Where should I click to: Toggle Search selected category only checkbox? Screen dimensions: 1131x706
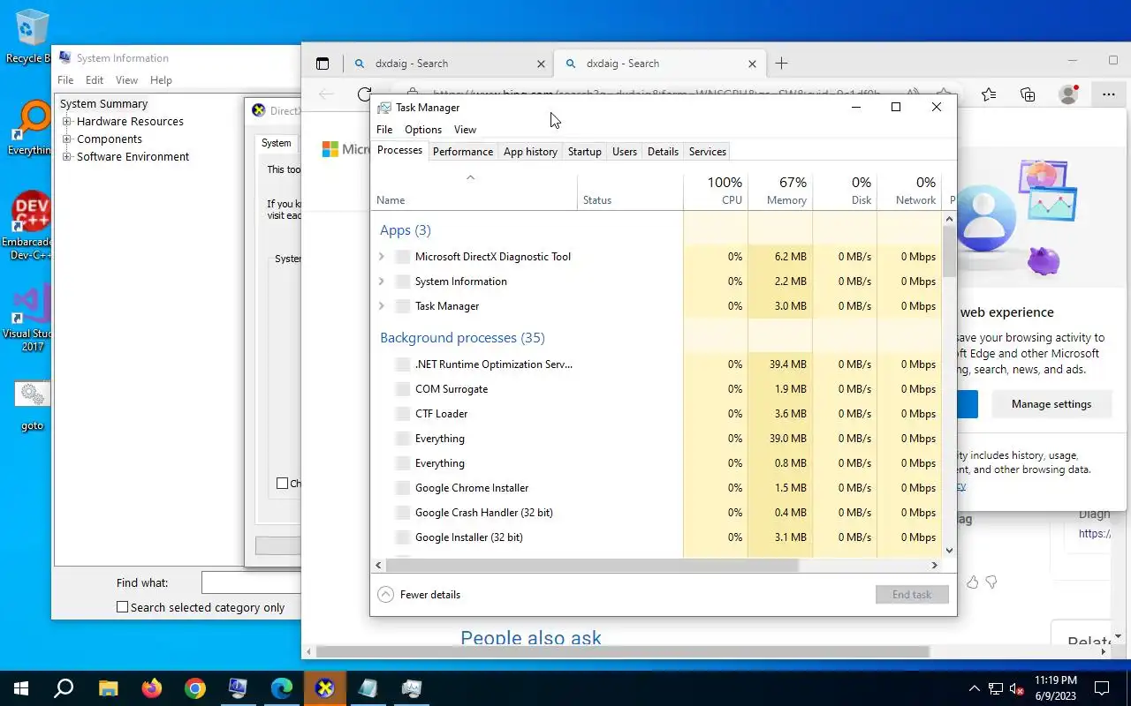[123, 607]
